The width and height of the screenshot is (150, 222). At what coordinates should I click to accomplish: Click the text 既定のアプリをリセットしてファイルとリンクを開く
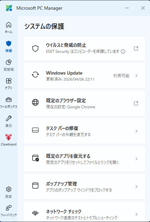(83, 162)
